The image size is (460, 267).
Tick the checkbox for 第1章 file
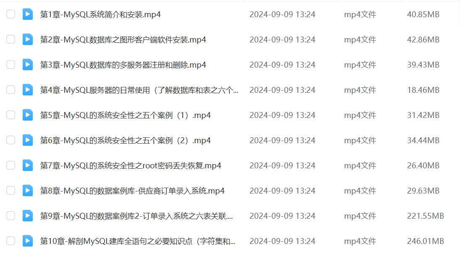click(x=11, y=14)
